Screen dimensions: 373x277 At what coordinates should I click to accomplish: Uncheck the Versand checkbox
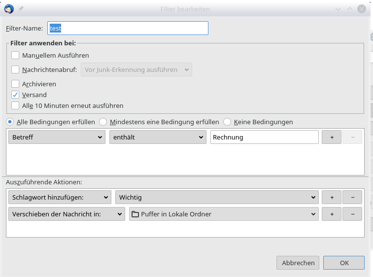click(15, 95)
